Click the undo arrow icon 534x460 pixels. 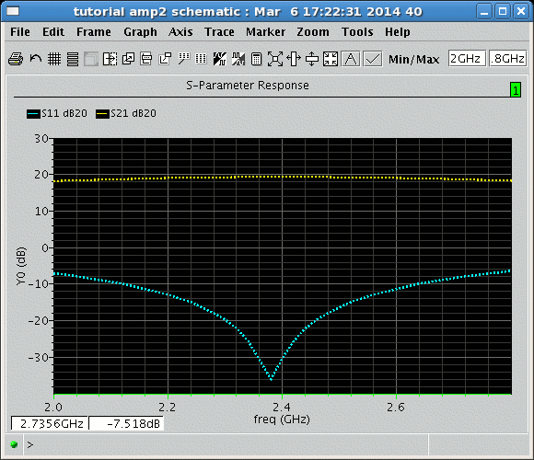coord(35,59)
